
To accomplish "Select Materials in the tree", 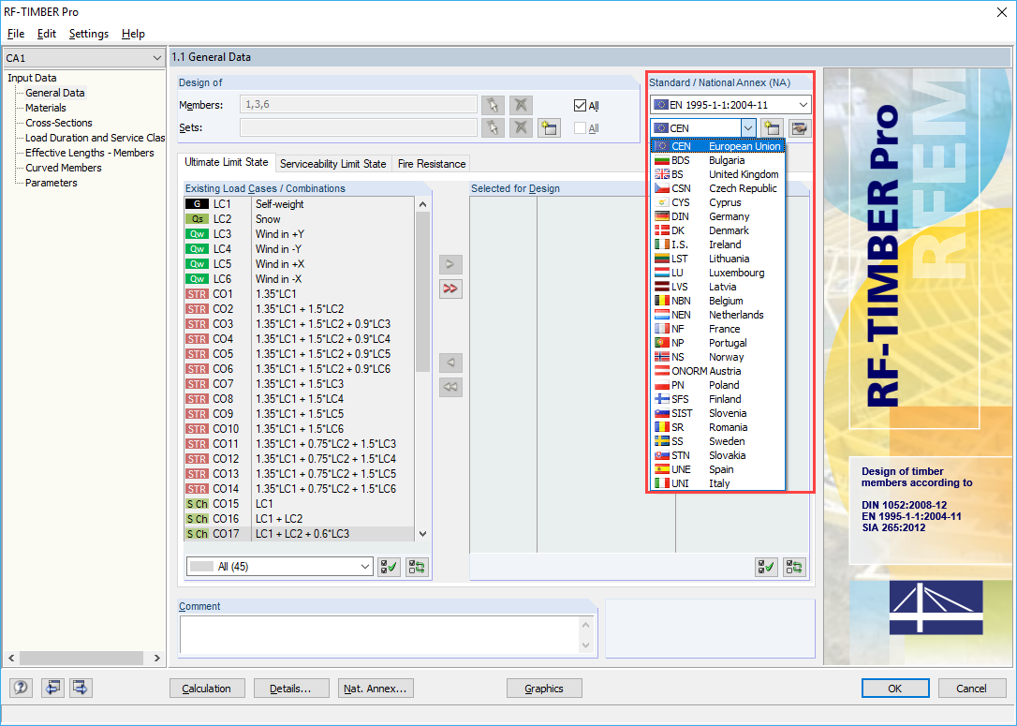I will click(45, 108).
